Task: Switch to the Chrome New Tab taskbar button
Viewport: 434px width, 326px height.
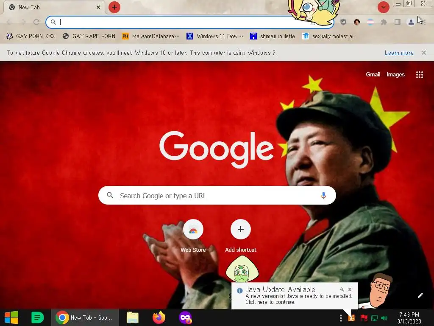Action: coord(85,318)
